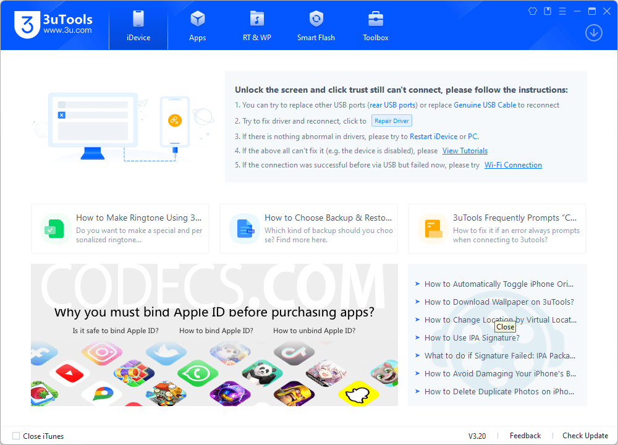
Task: Open the Make Ringtone tutorial card
Action: [x=120, y=229]
